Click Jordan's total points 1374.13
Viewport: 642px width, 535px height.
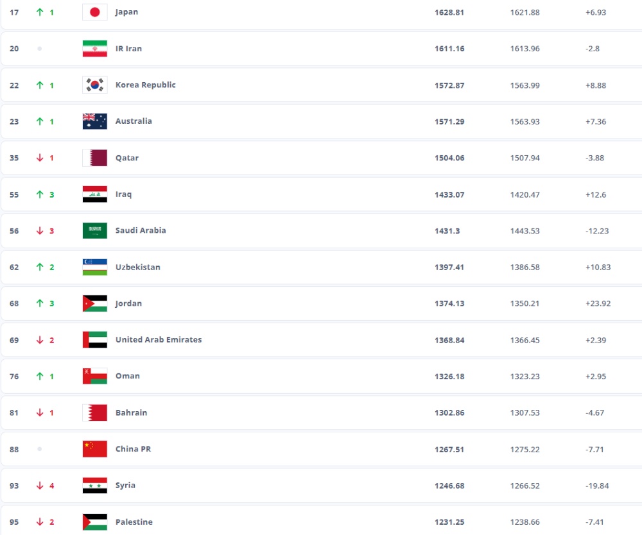449,303
